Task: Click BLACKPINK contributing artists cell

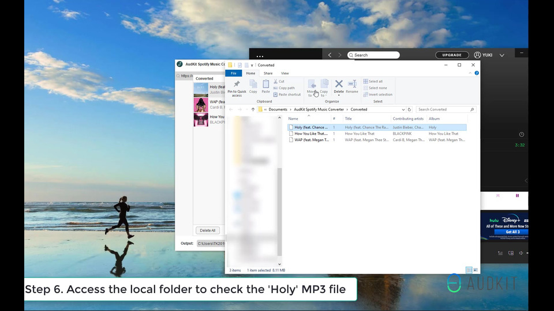Action: click(402, 134)
